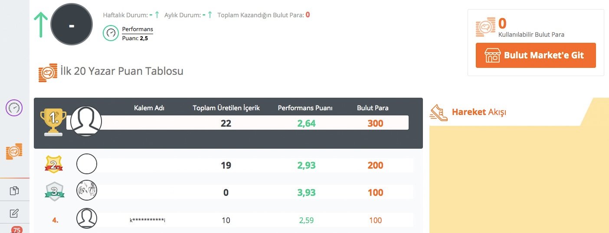Click the fourth-ranked author's avatar
Viewport: 609px width, 233px height.
(87, 218)
